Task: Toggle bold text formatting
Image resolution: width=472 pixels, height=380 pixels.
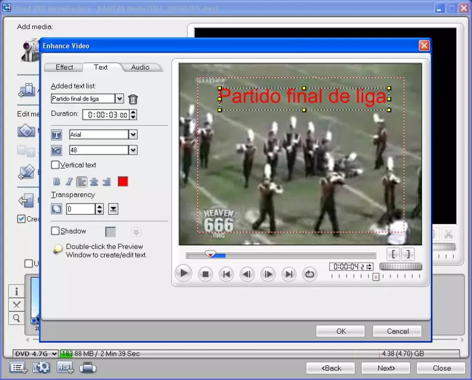Action: point(57,181)
